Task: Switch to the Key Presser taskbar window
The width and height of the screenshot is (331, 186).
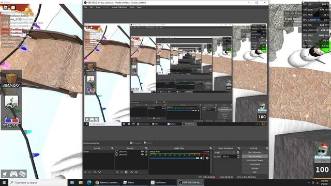Action: [x=162, y=182]
